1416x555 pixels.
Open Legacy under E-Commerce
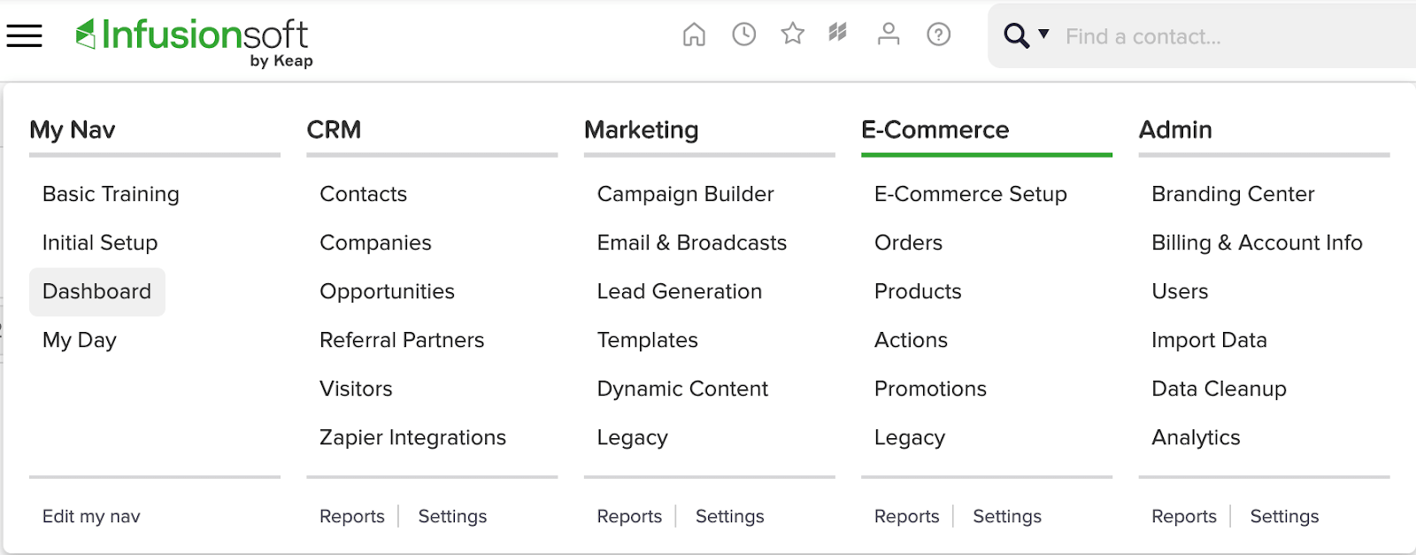[909, 437]
